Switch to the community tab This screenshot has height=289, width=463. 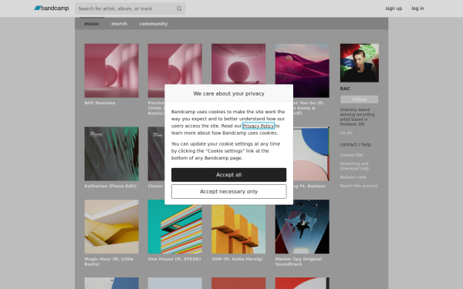click(154, 24)
